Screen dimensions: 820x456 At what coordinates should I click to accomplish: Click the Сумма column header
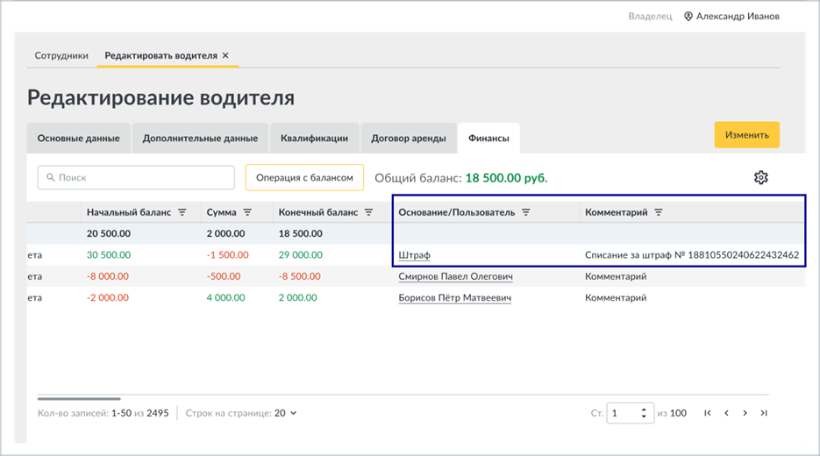tap(221, 212)
